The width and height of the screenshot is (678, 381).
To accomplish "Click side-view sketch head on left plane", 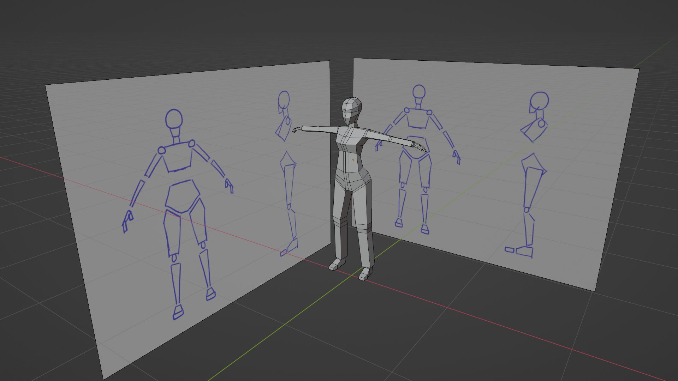I will click(x=284, y=99).
